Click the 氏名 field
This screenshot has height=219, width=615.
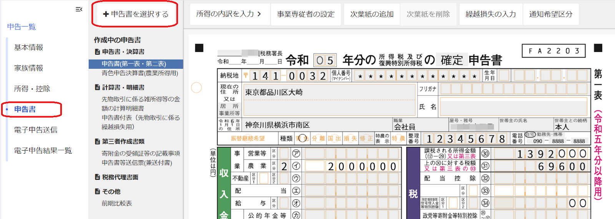pyautogui.click(x=514, y=106)
